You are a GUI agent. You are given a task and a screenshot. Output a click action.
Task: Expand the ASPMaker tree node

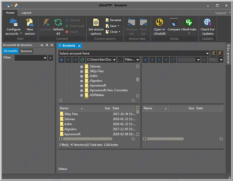(82, 95)
